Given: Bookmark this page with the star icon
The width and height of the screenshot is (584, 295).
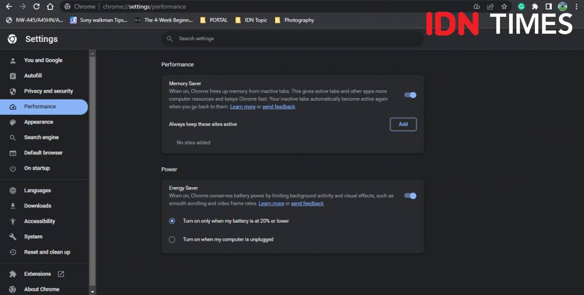Looking at the screenshot, I should pos(504,6).
